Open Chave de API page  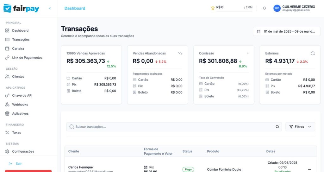pyautogui.click(x=22, y=95)
